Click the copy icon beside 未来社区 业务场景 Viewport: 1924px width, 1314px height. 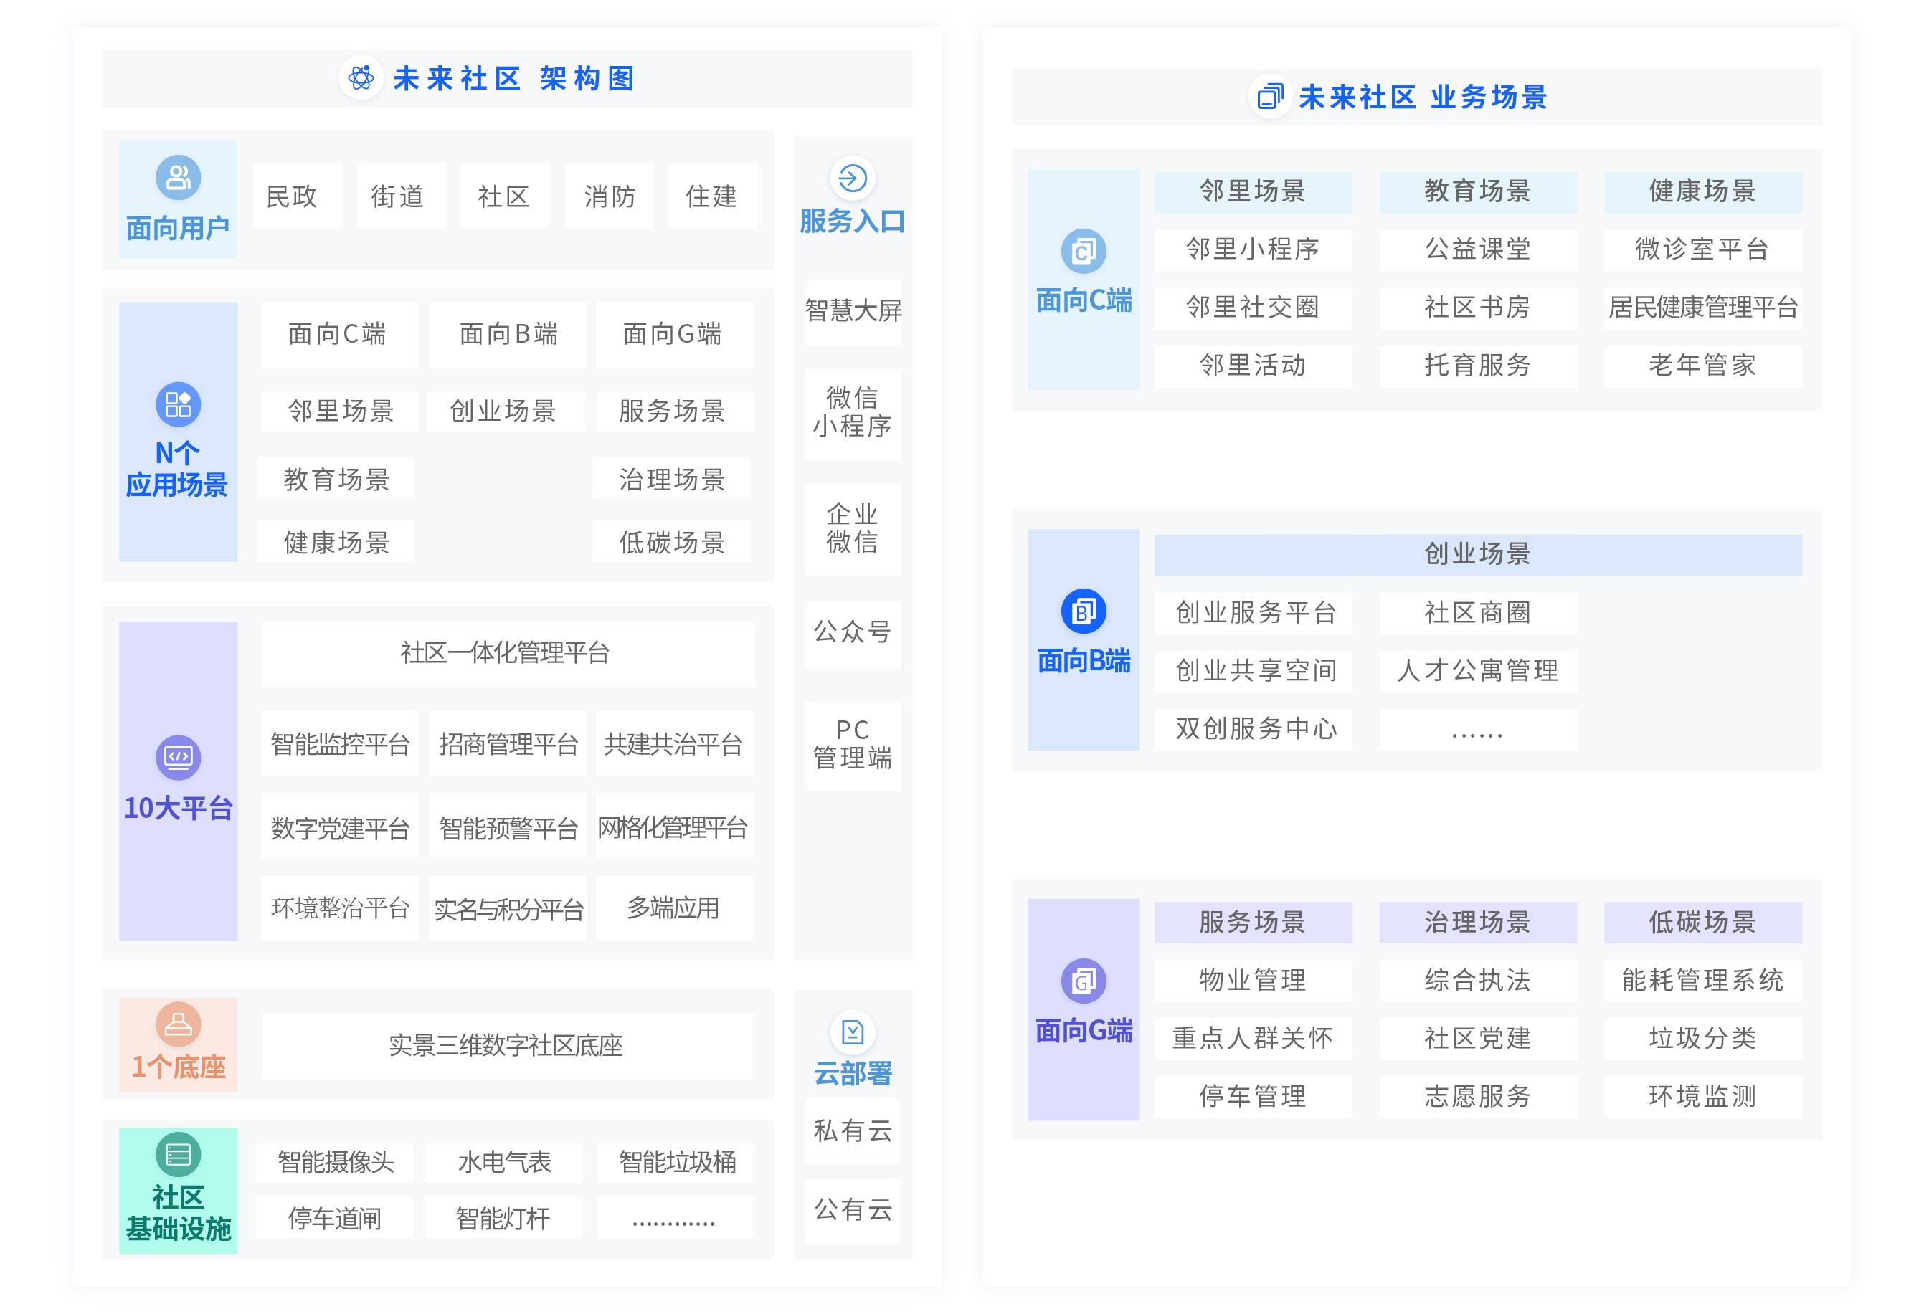tap(1269, 97)
